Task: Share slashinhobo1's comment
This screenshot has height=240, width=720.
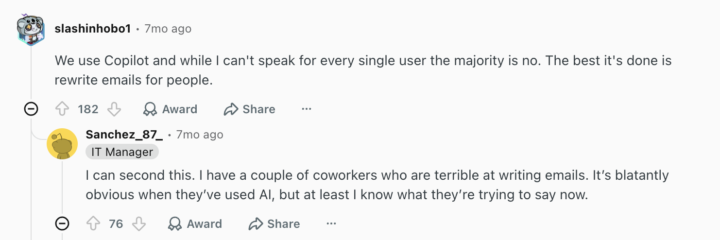Action: coord(250,109)
